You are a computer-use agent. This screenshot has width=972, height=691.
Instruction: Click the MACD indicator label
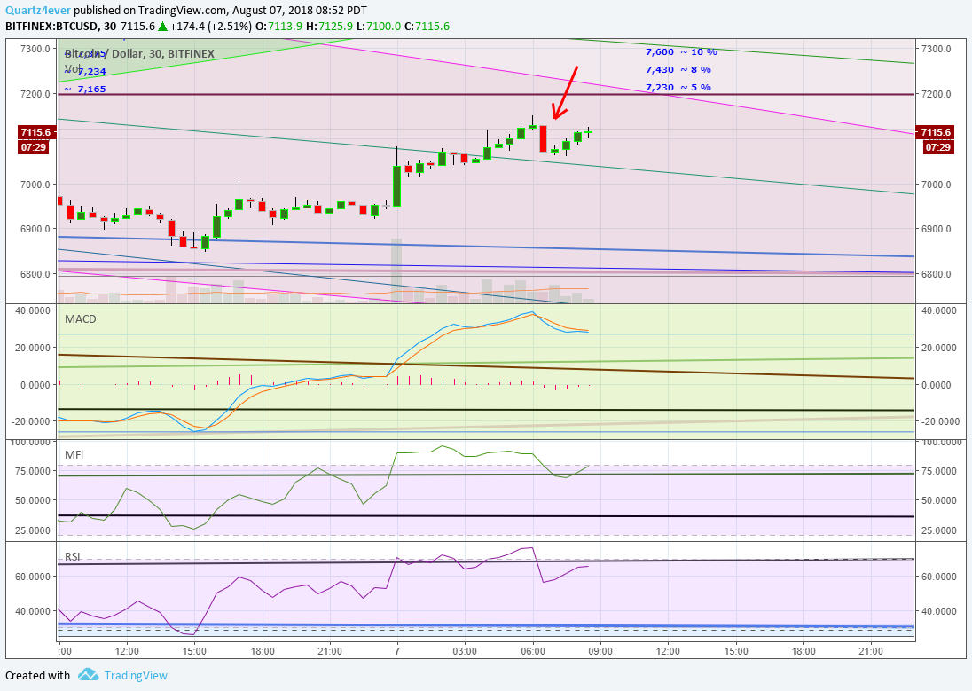point(81,318)
